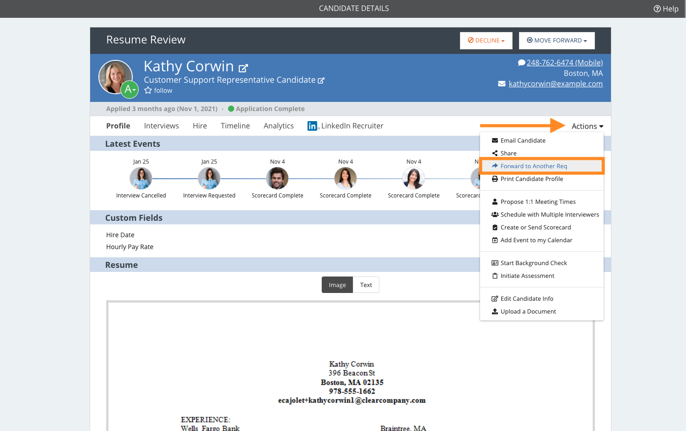
Task: Click the kathycorwin@example.com email link
Action: (x=556, y=84)
